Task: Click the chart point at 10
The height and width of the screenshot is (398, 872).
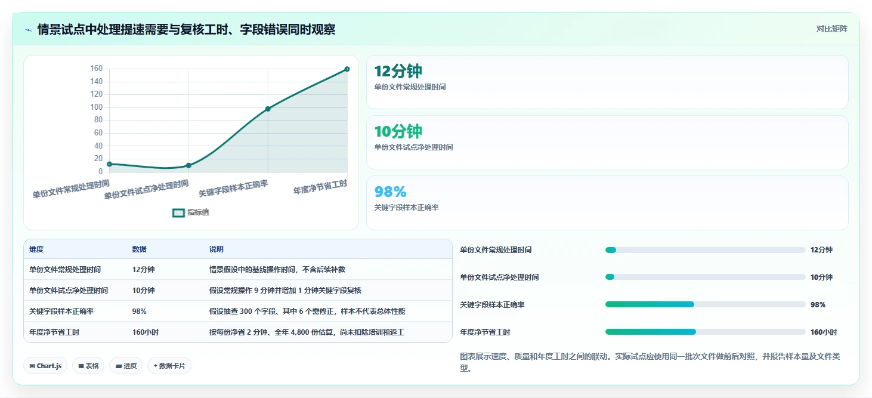Action: coord(188,165)
